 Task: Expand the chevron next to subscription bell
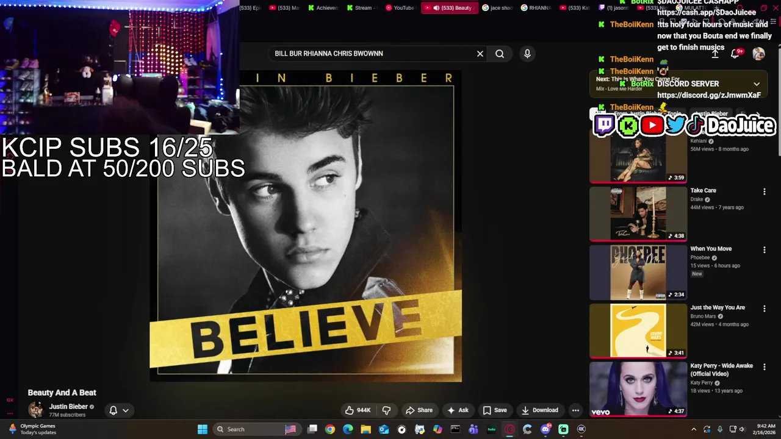(126, 410)
